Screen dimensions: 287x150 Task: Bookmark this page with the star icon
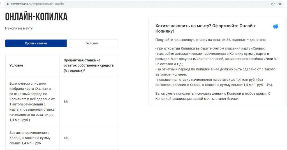coord(280,4)
